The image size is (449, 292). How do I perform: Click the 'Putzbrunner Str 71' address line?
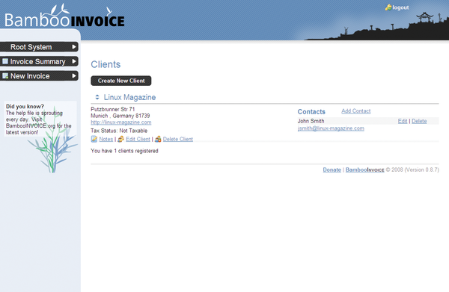(x=113, y=109)
